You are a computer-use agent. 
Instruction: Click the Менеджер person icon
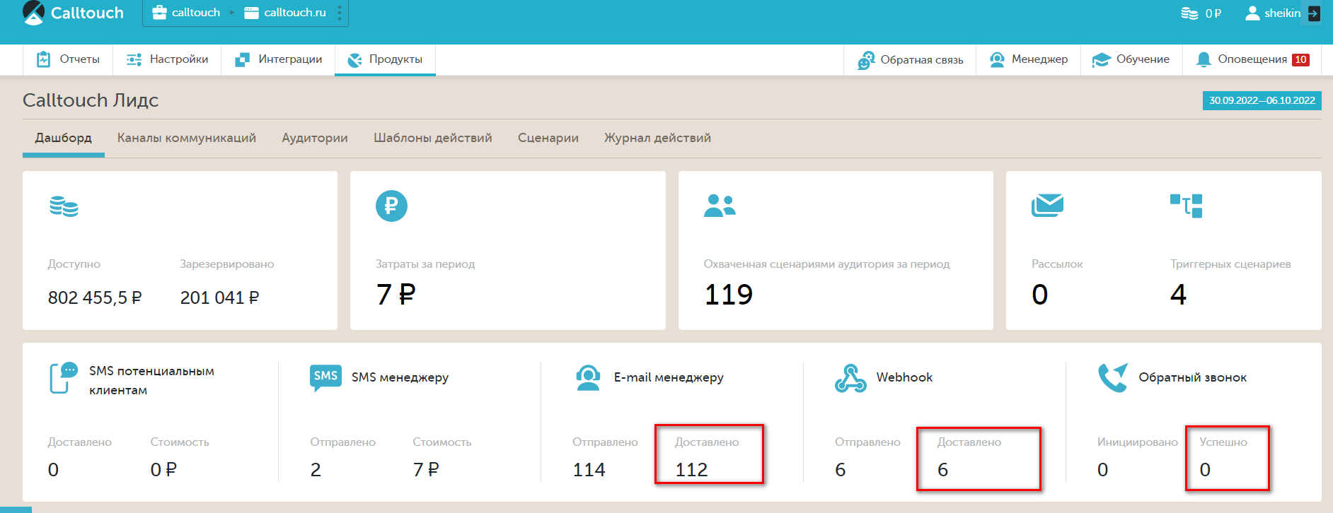[997, 60]
